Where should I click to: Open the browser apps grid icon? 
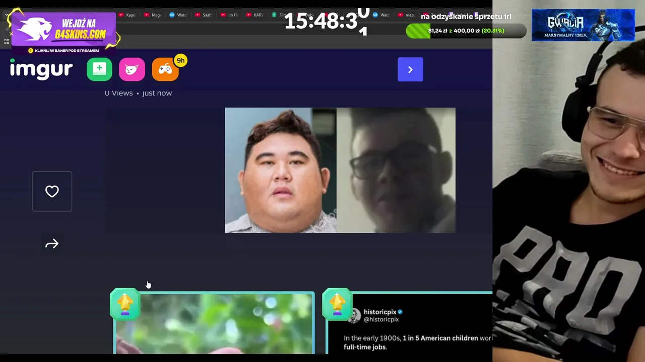(7, 41)
